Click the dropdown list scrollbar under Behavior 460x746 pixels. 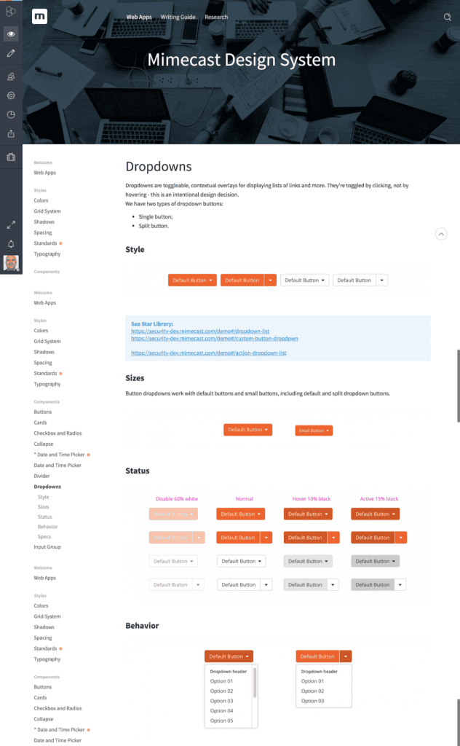click(x=255, y=683)
